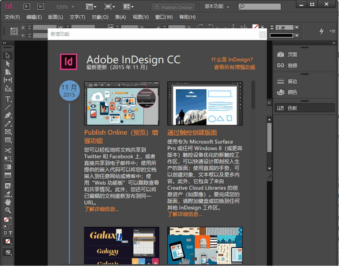Image resolution: width=339 pixels, height=276 pixels.
Task: Toggle formatting affects text button
Action: (x=10, y=232)
